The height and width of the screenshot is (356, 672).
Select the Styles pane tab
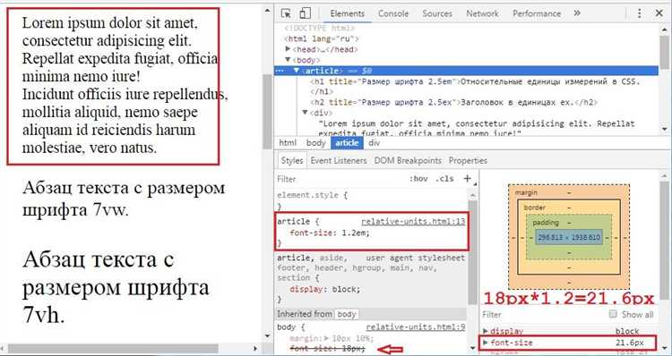(x=292, y=161)
